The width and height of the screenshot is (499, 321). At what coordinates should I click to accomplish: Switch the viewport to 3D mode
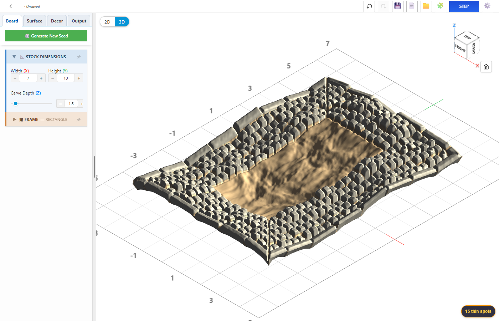122,22
